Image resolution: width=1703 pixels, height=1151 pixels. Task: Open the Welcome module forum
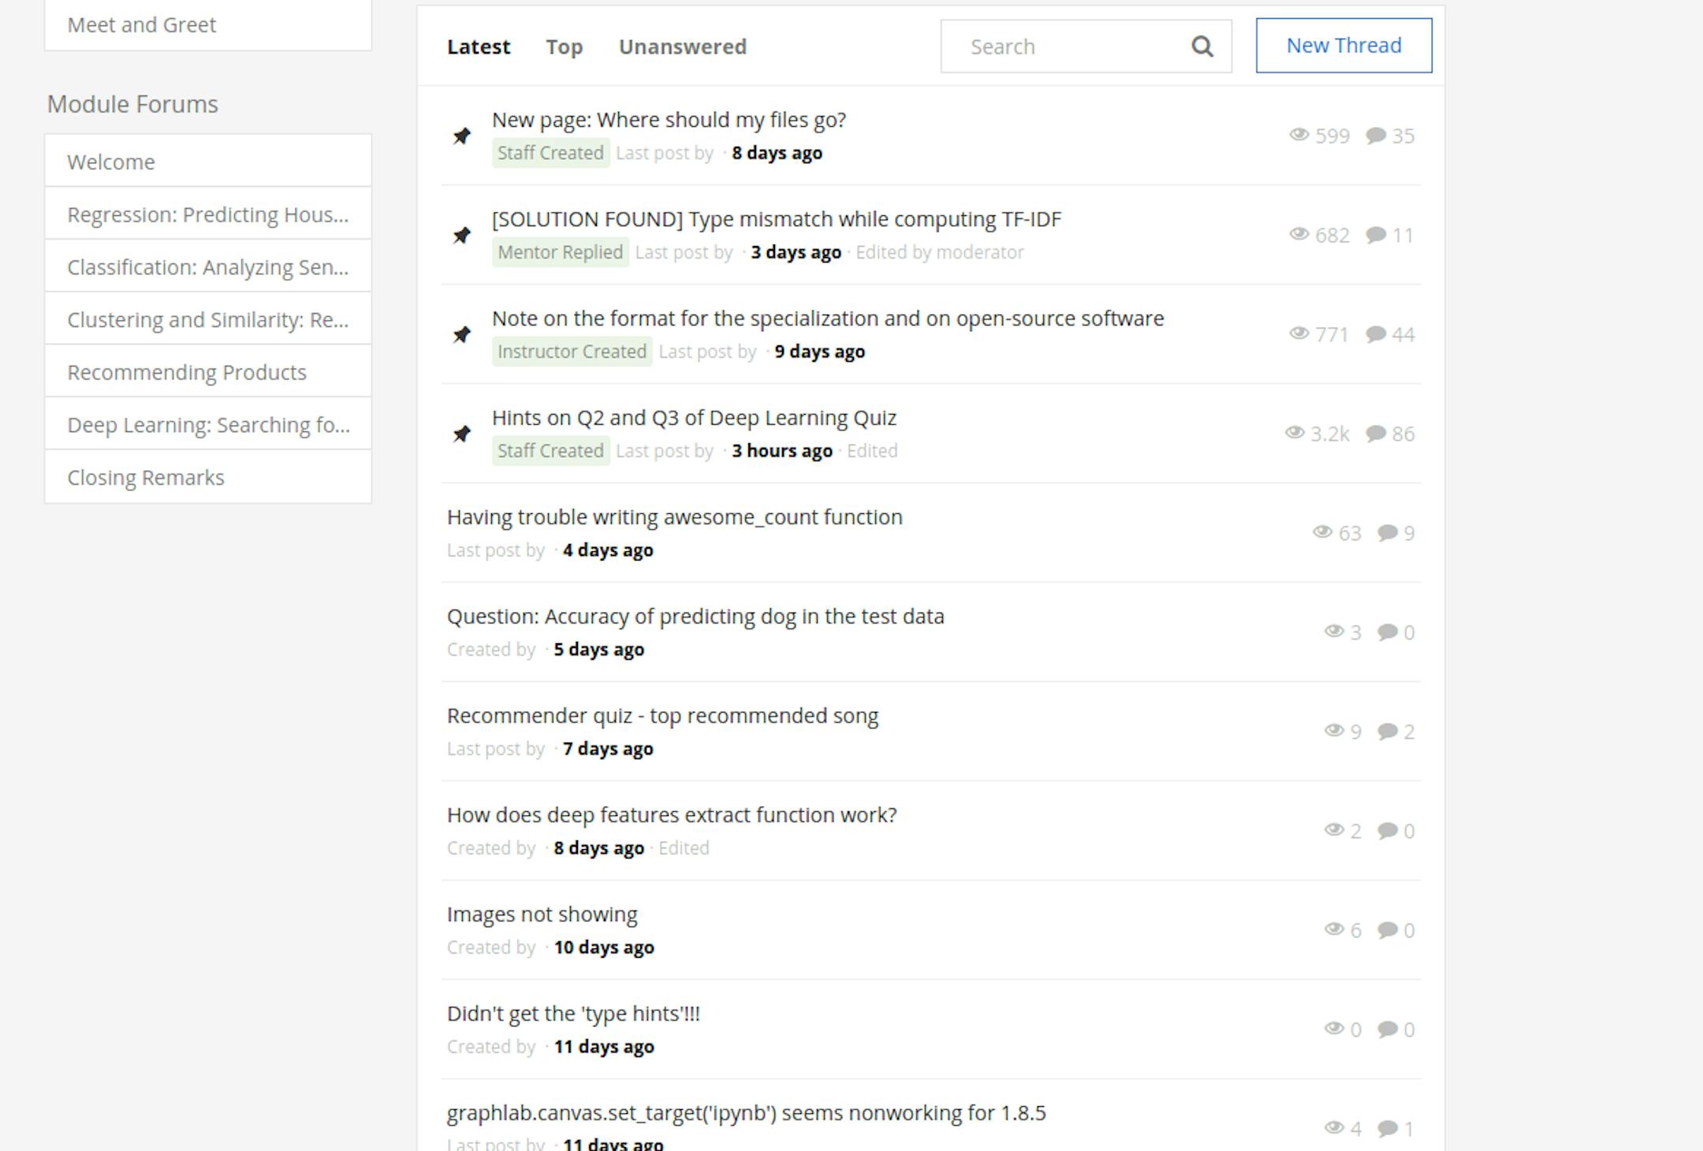pyautogui.click(x=111, y=162)
